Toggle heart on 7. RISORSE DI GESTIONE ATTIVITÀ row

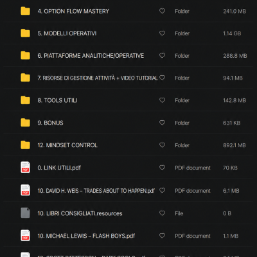click(163, 78)
